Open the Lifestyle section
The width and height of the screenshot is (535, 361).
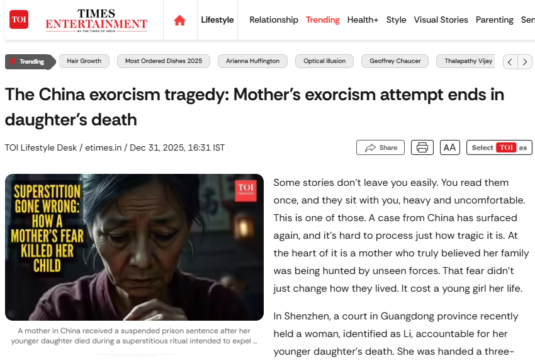[217, 20]
